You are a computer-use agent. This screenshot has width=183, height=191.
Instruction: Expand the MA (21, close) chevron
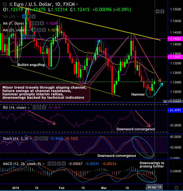(28, 30)
